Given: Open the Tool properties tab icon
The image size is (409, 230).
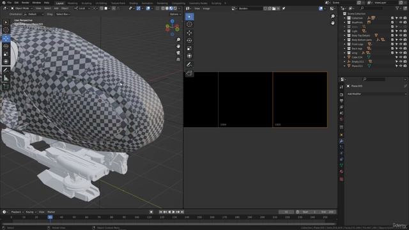Looking at the screenshot, I should [341, 87].
